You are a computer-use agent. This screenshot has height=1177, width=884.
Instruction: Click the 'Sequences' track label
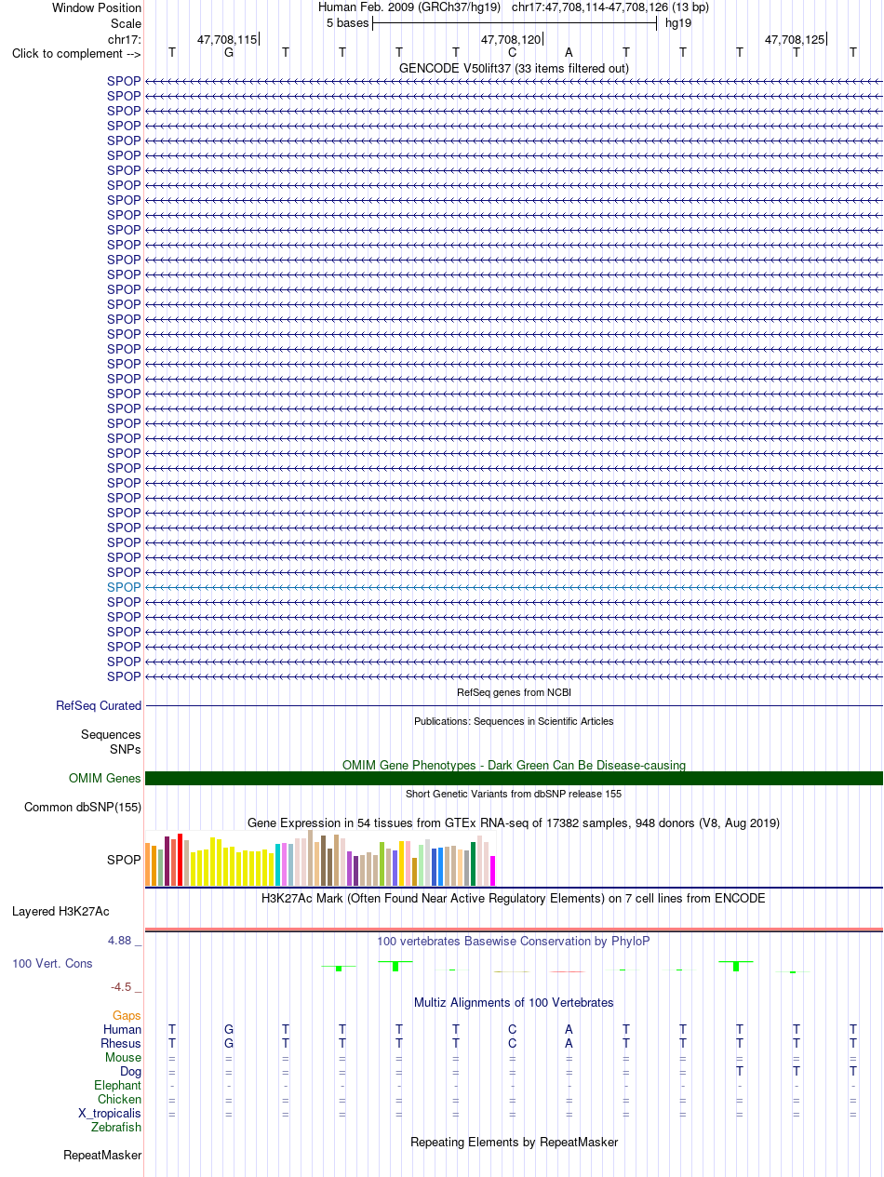click(x=111, y=735)
